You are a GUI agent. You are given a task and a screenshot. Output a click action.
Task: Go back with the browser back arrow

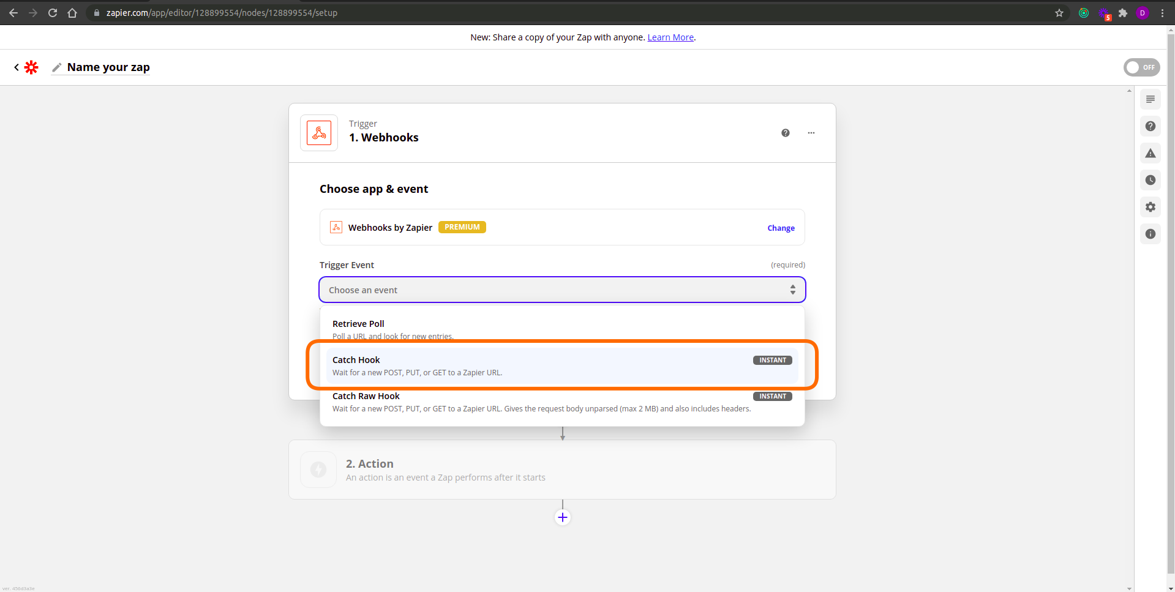[13, 13]
